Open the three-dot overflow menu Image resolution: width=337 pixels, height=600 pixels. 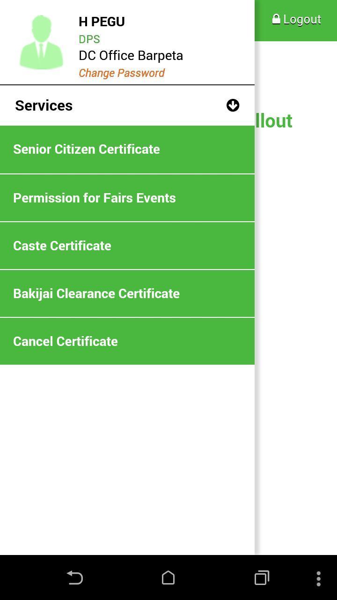(318, 577)
